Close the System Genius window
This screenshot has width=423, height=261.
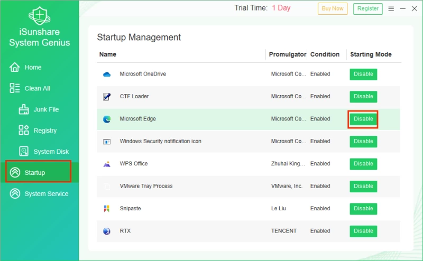415,8
